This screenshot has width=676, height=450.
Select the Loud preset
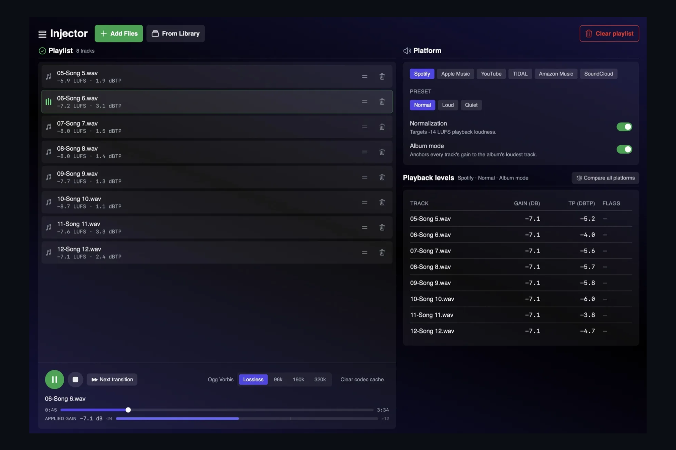pyautogui.click(x=448, y=105)
